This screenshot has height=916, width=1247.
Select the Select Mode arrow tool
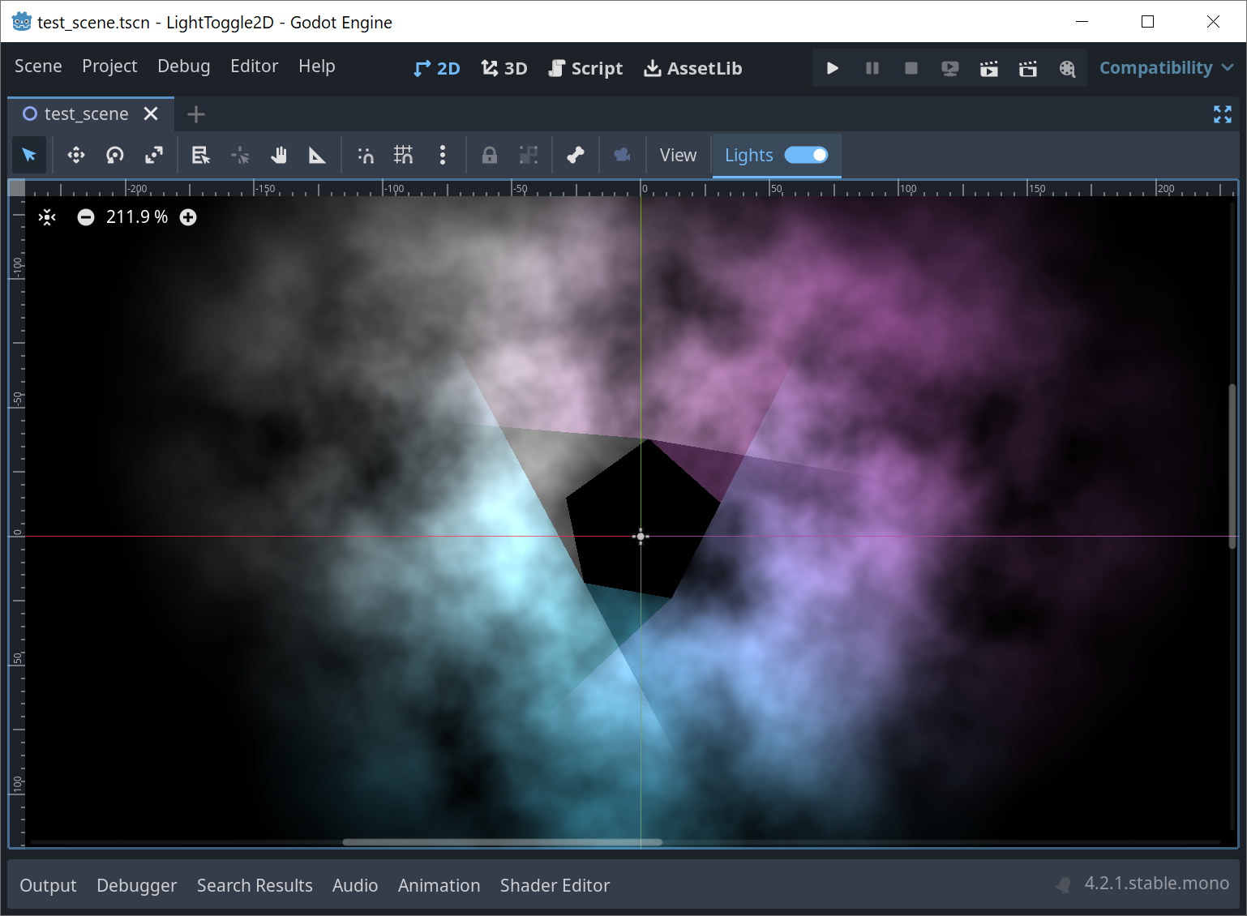(x=29, y=155)
